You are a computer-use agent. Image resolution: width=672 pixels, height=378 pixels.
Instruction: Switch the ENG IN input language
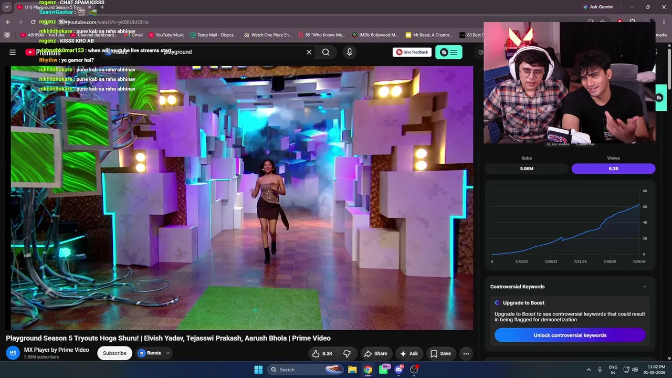[x=613, y=370]
